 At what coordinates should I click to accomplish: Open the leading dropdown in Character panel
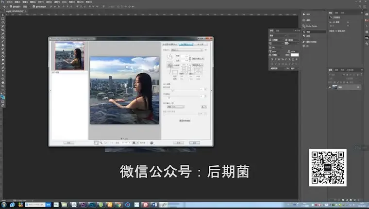(x=294, y=40)
